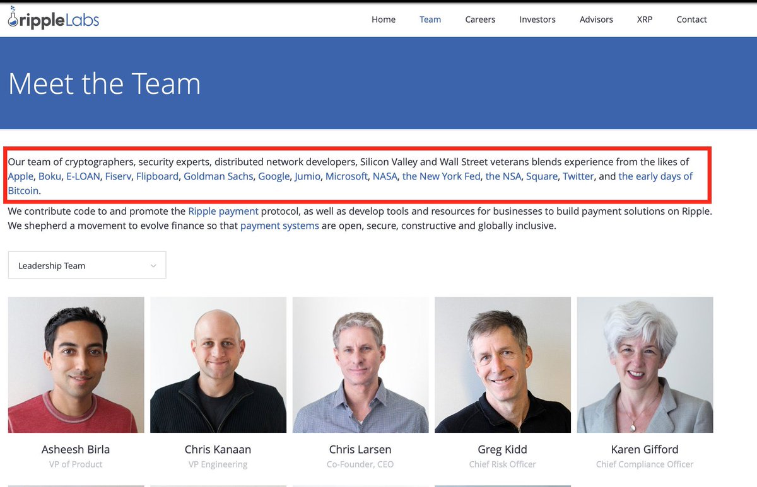The height and width of the screenshot is (487, 757).
Task: Click the VP Engineering title
Action: coord(218,464)
